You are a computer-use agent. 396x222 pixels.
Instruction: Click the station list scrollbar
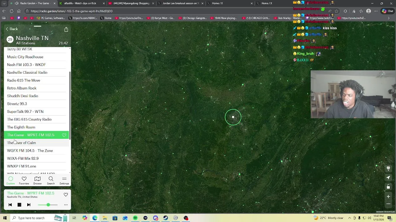coord(70,105)
